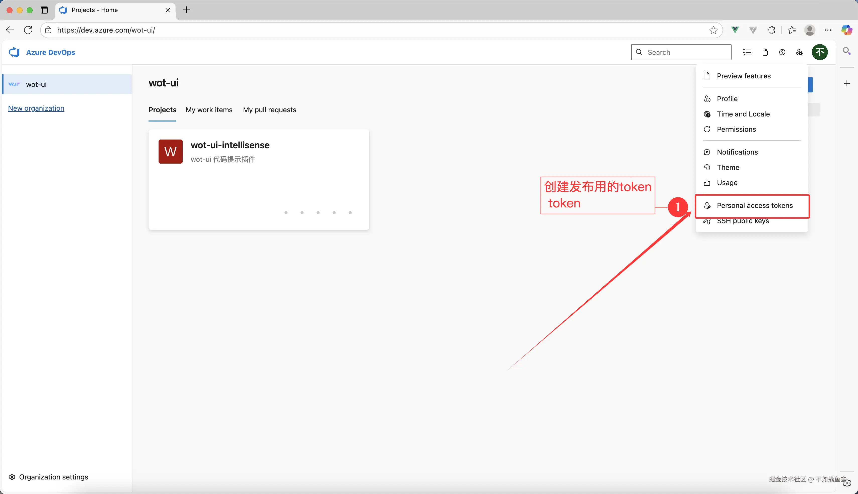Click the Azure DevOps logo icon
858x494 pixels.
[14, 52]
